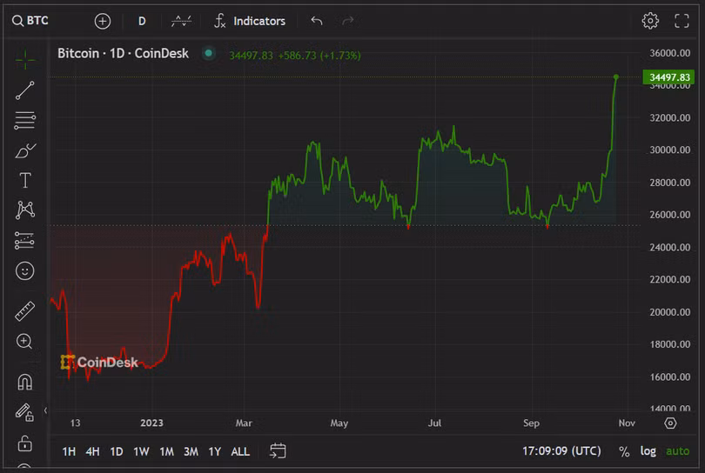This screenshot has height=473, width=705.
Task: Select the crosshair cursor tool
Action: [25, 59]
